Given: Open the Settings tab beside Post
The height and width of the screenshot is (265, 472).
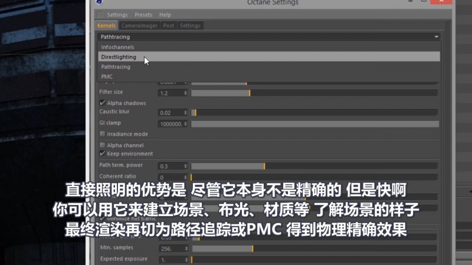Looking at the screenshot, I should point(190,26).
